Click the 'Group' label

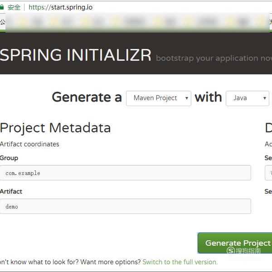(9, 158)
